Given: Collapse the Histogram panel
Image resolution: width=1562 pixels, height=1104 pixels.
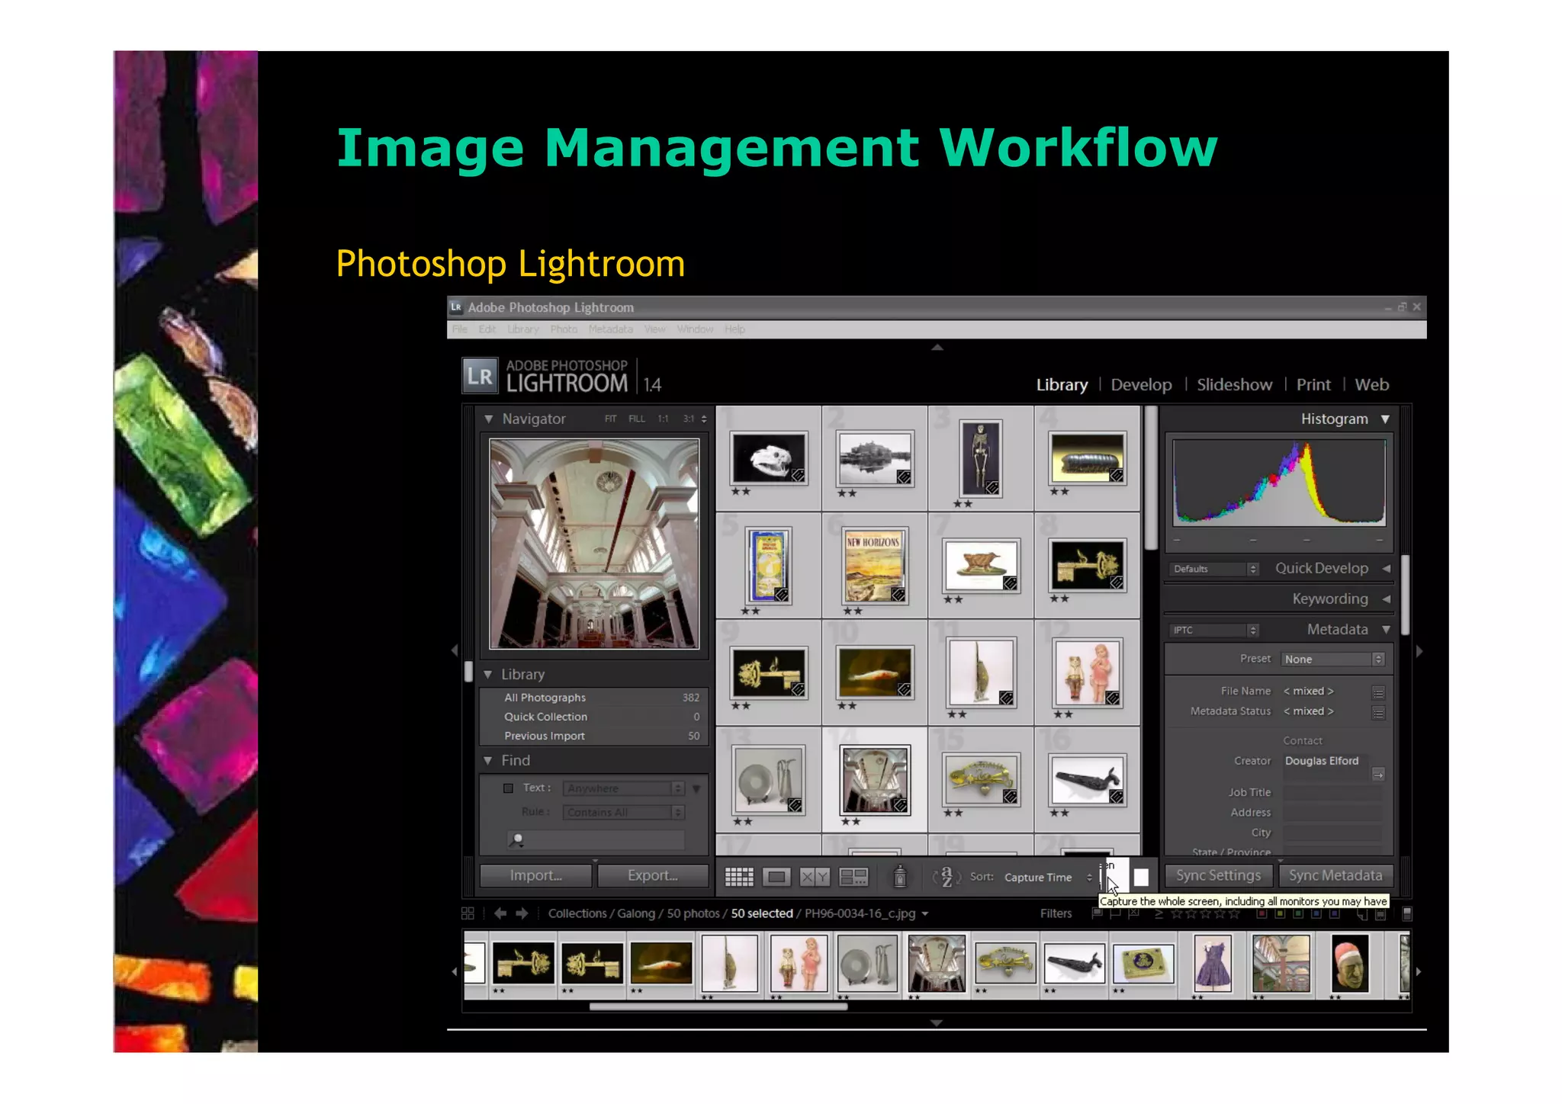Looking at the screenshot, I should (x=1385, y=419).
